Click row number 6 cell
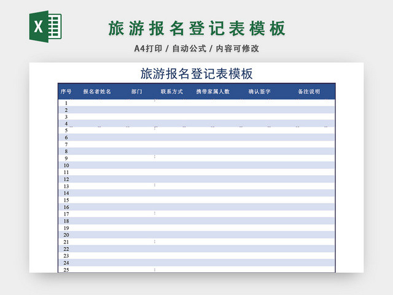393x295 pixels. [x=66, y=138]
